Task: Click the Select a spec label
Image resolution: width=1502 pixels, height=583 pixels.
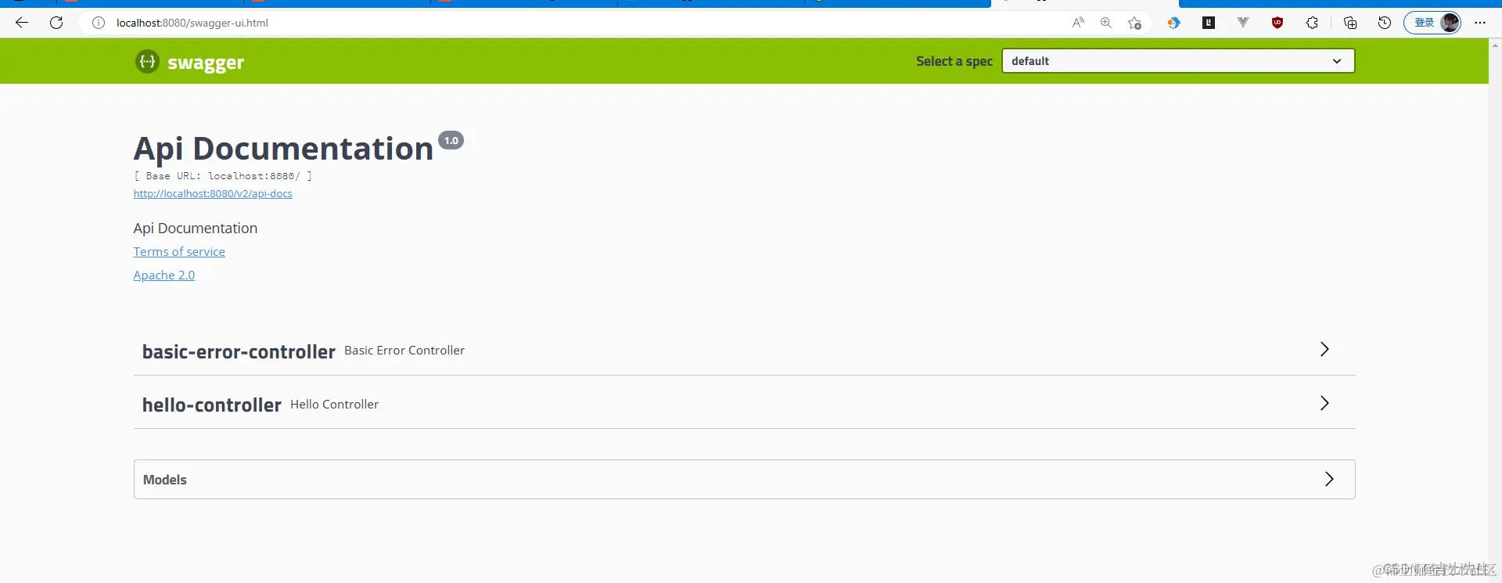Action: click(954, 61)
